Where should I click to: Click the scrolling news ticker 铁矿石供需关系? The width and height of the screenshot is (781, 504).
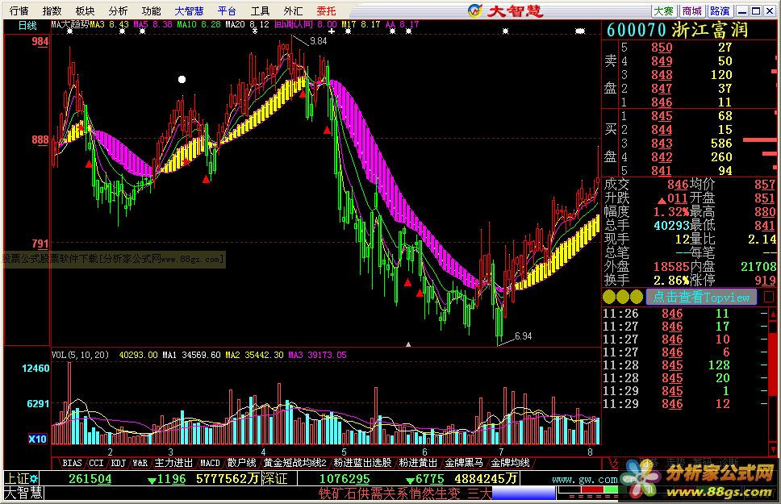coord(405,494)
